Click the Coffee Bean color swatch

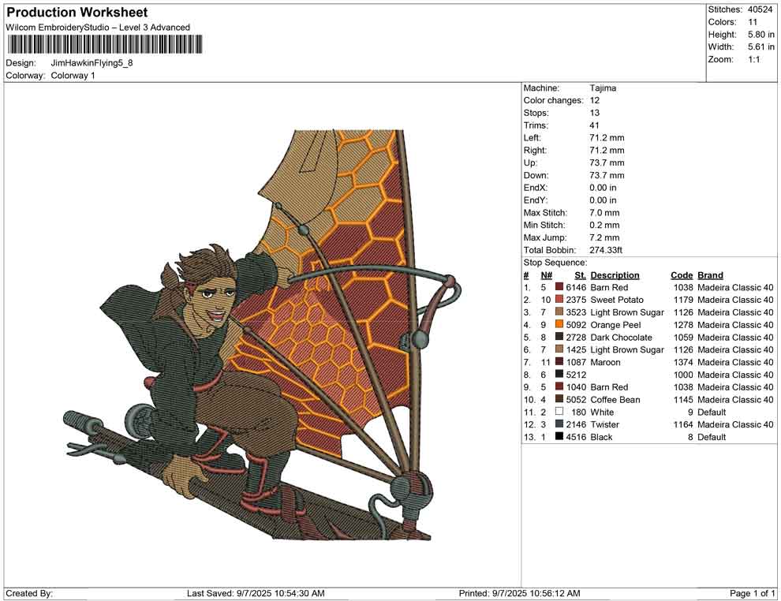click(x=559, y=399)
